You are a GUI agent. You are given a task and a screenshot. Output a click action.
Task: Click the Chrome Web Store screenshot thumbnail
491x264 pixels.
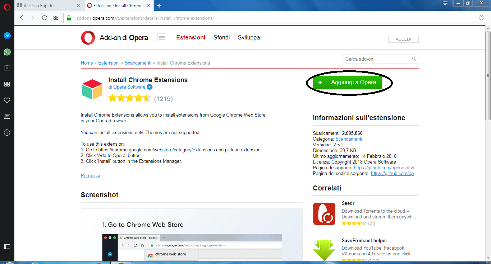point(192,235)
